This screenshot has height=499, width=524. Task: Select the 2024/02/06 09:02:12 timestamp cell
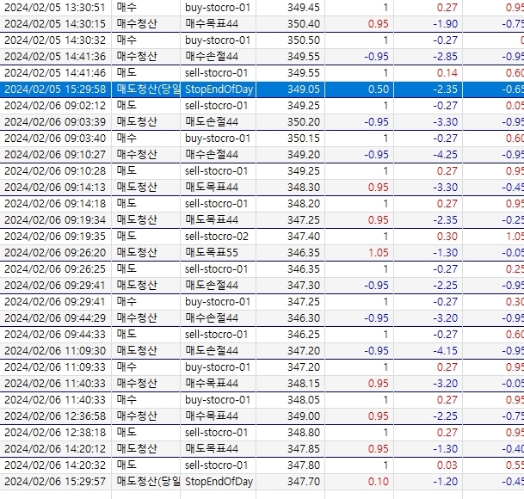tap(56, 105)
